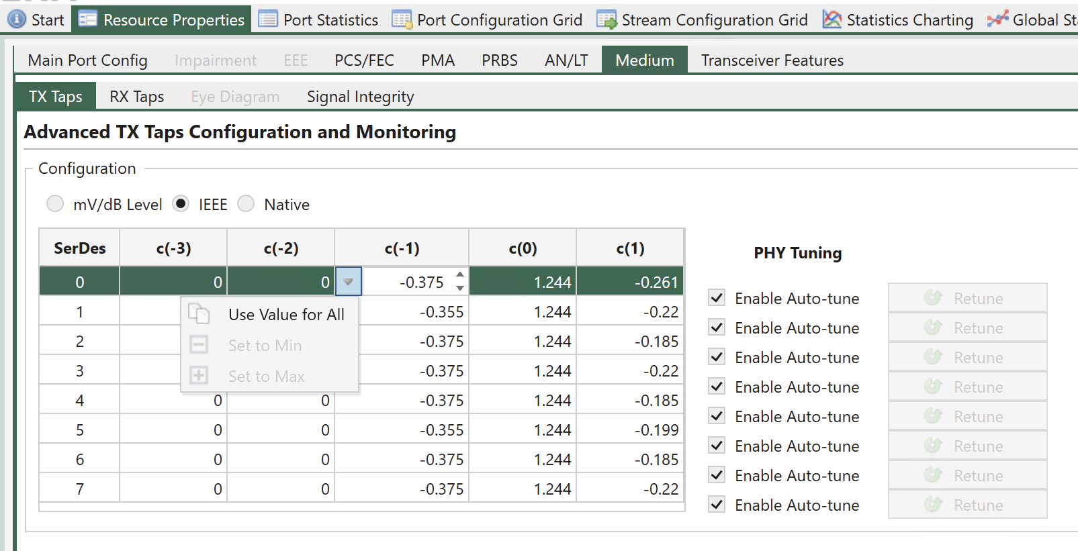The width and height of the screenshot is (1078, 551).
Task: Select the c(-1) cell -0.355 in row 1
Action: click(414, 311)
